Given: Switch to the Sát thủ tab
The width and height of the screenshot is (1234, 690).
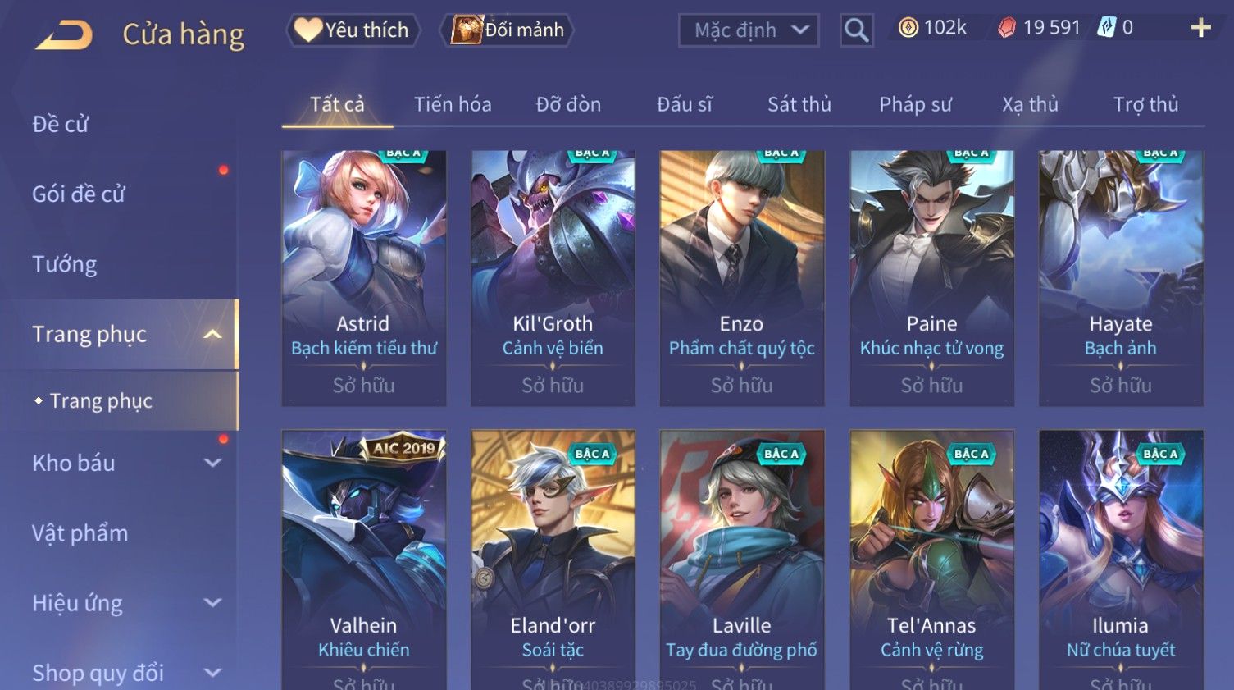Looking at the screenshot, I should coord(799,104).
